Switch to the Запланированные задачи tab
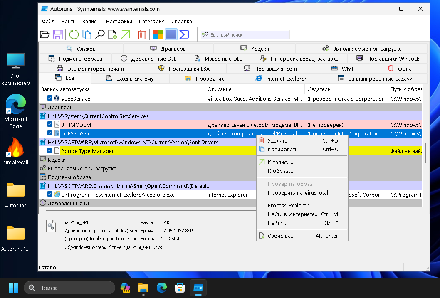This screenshot has width=440, height=298. [375, 79]
